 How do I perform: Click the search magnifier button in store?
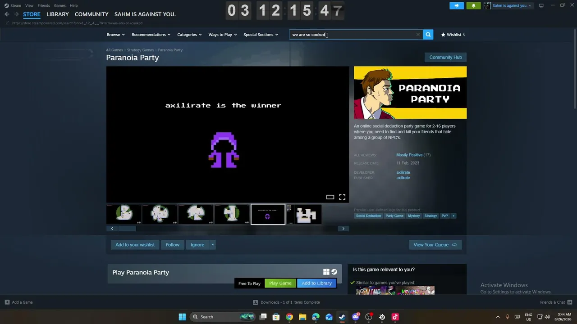(428, 35)
